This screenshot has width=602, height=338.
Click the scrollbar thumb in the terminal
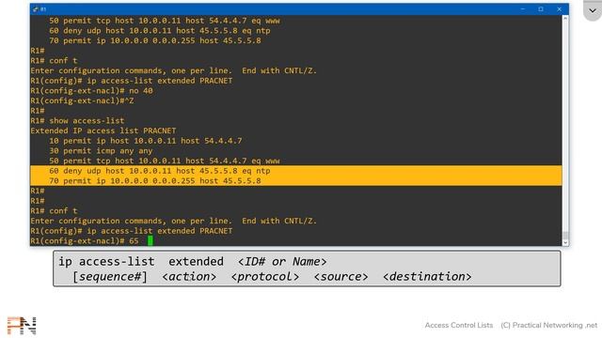click(x=565, y=236)
